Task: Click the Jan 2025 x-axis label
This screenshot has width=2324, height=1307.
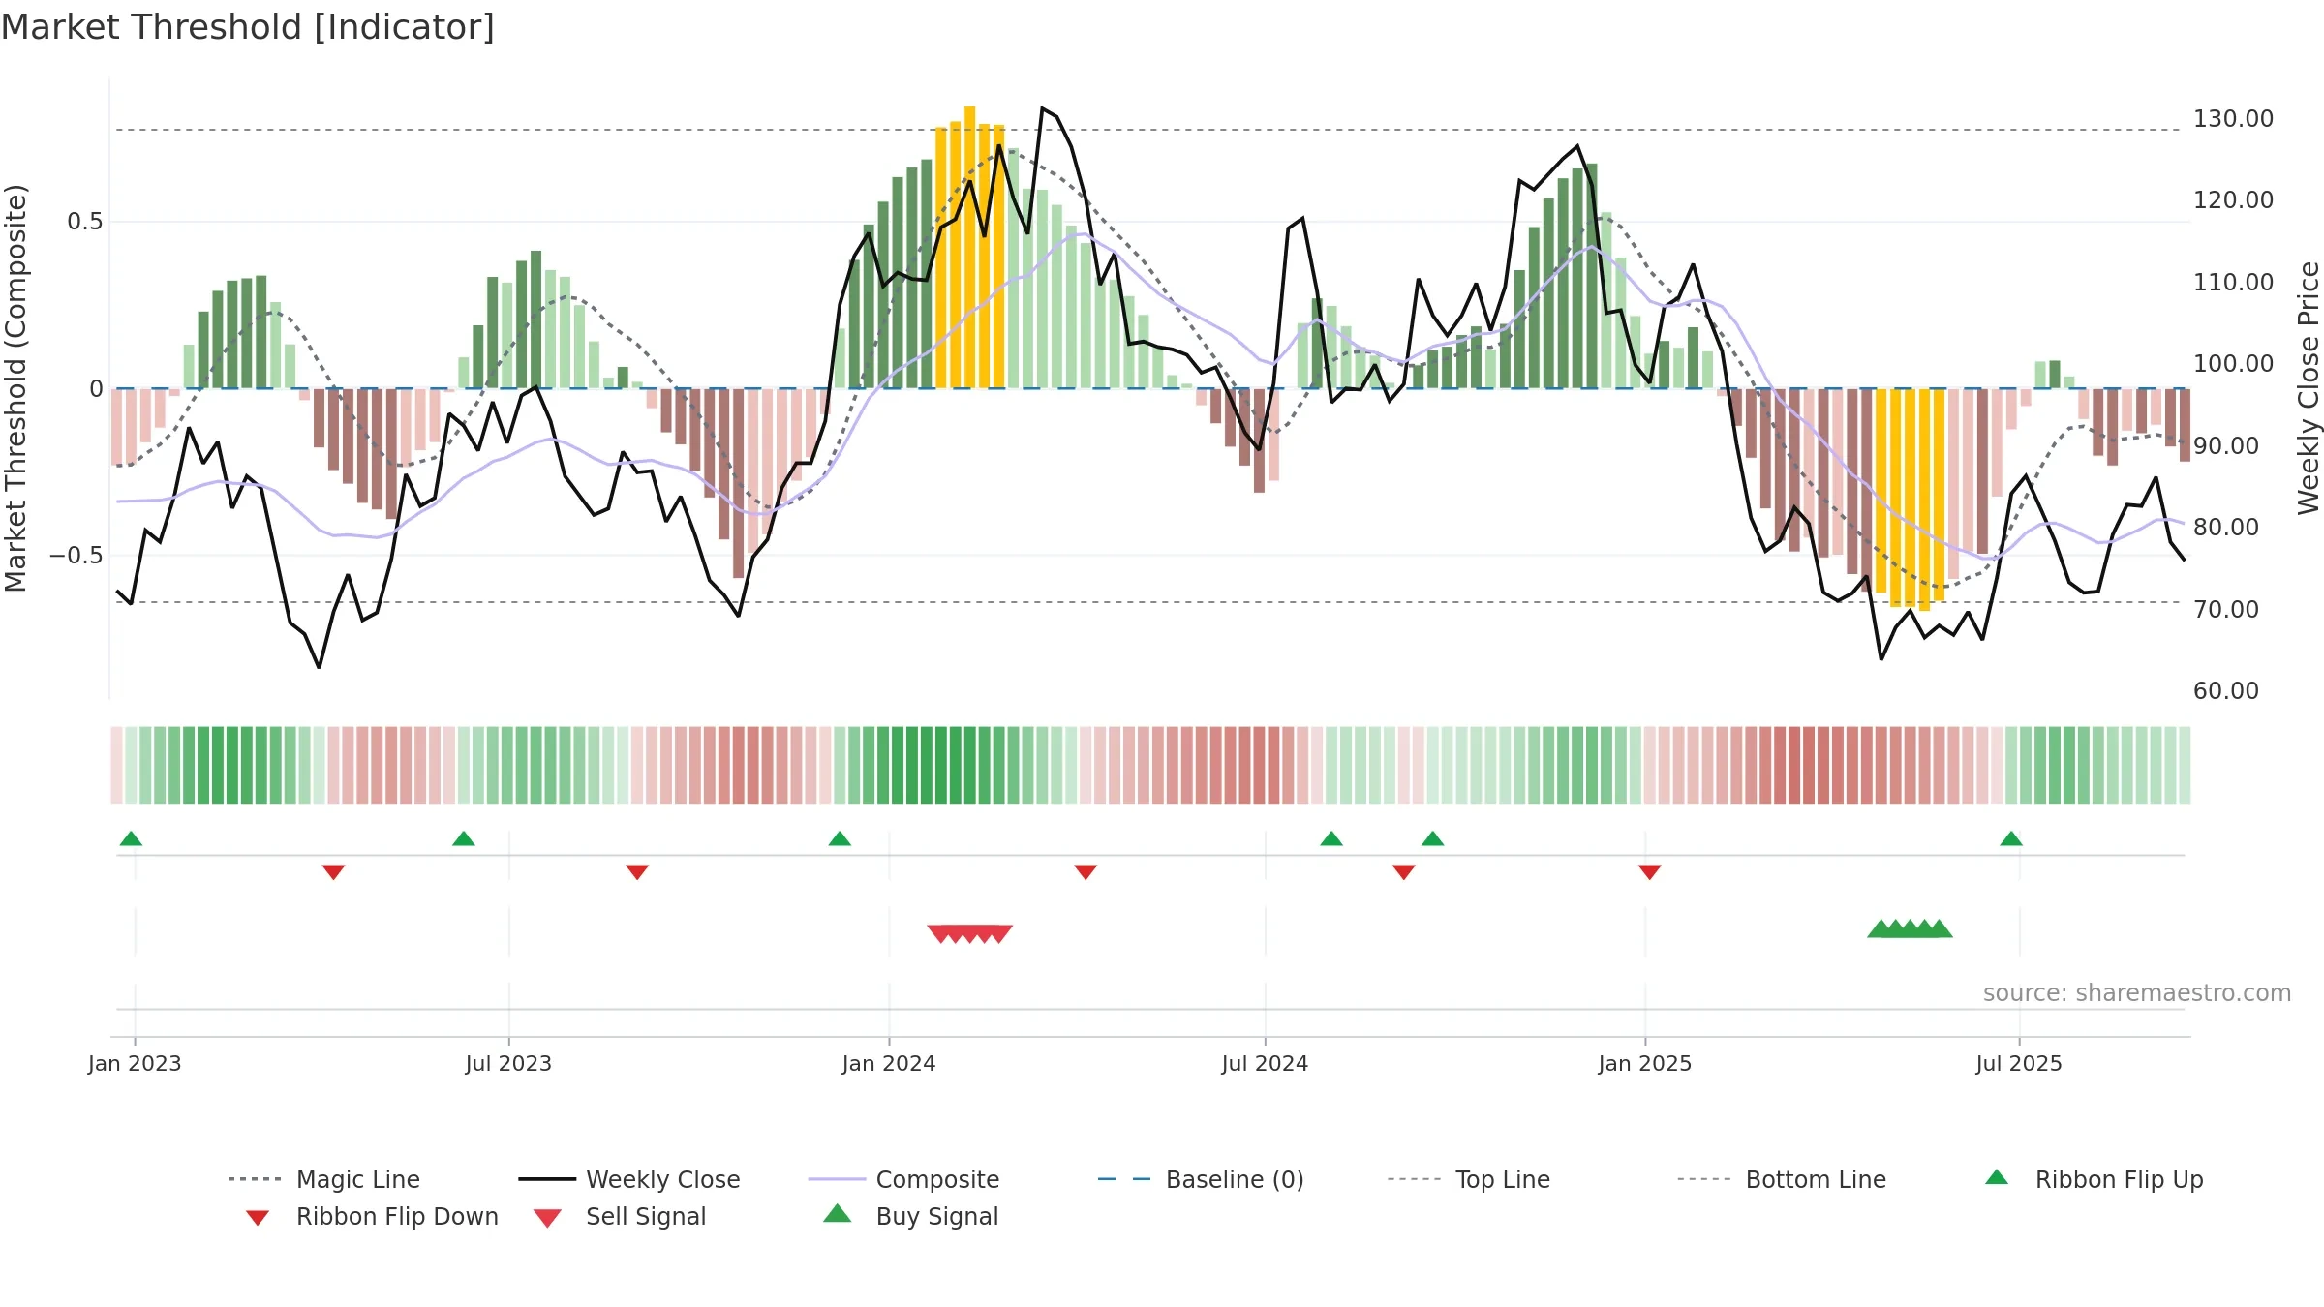Action: point(1645,1063)
